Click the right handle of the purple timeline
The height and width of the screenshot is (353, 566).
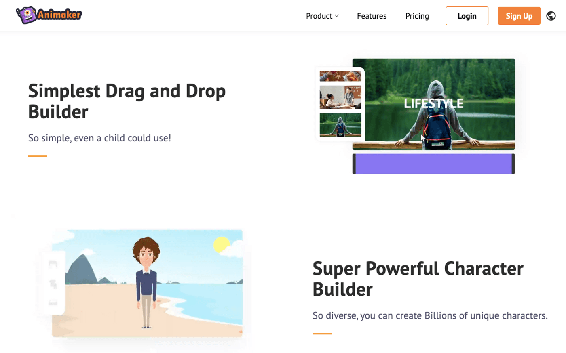tap(513, 164)
